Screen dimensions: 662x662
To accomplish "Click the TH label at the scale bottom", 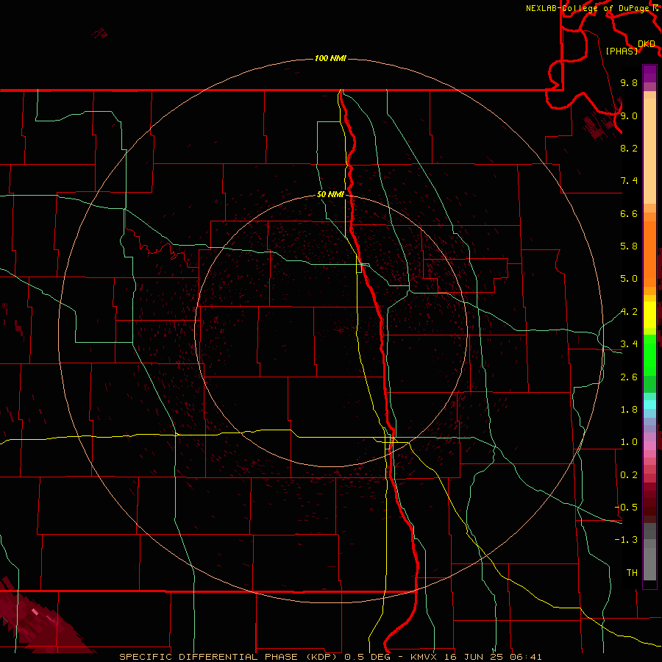I will (x=632, y=573).
